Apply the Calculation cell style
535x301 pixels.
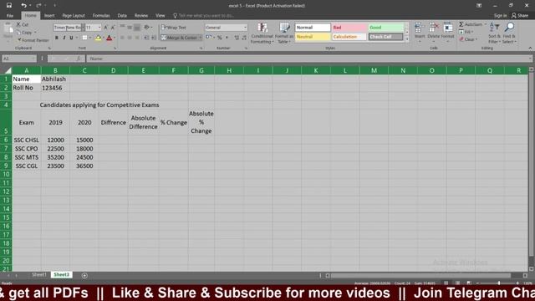[x=349, y=37]
